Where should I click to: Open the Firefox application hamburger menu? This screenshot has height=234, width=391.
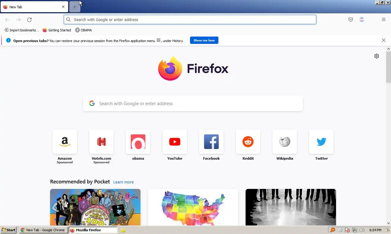point(384,19)
